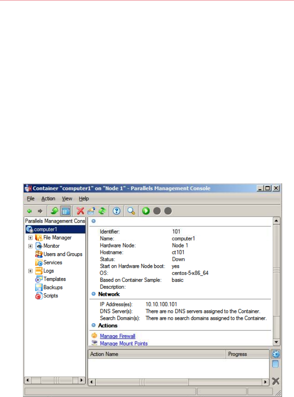Click the red X Delete toolbar icon

pyautogui.click(x=80, y=211)
